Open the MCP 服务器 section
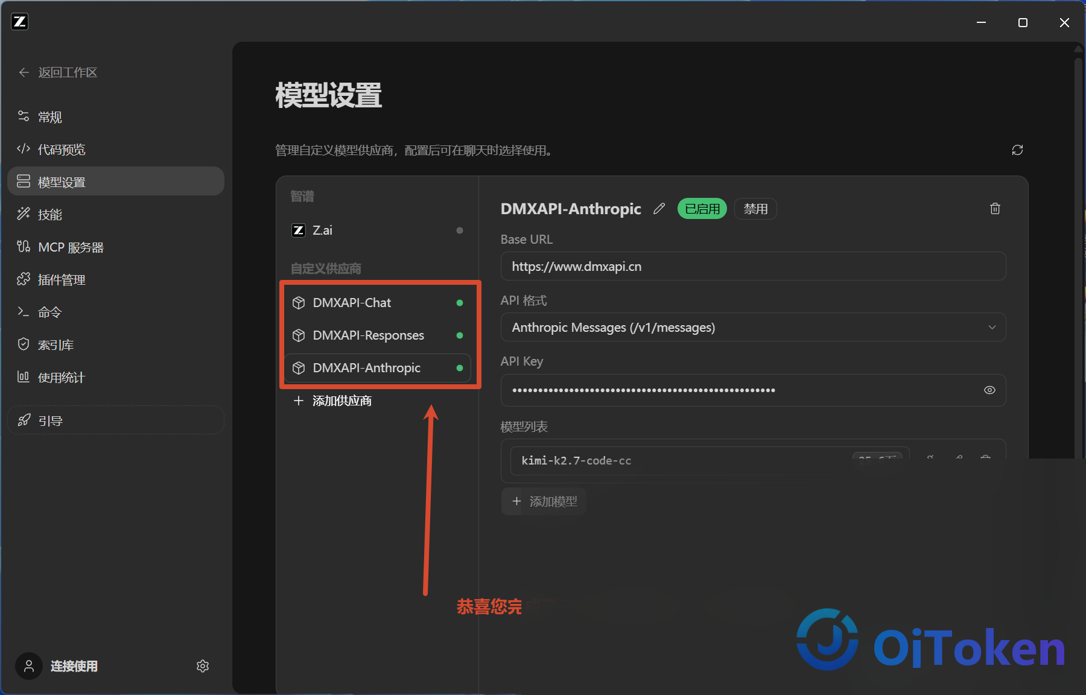1086x695 pixels. click(x=116, y=247)
